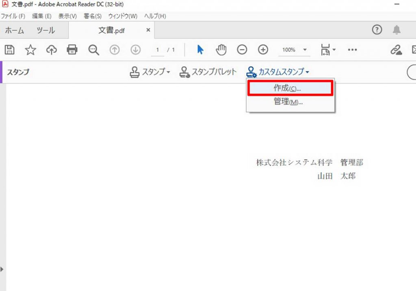The height and width of the screenshot is (291, 416).
Task: Click the text 管理部 in the document
Action: click(352, 163)
